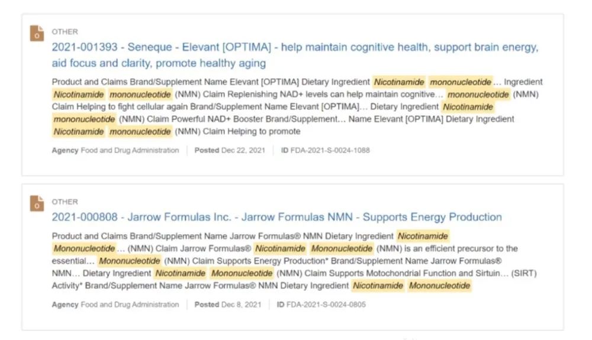Click the document icon beside the Seneque result
Image resolution: width=592 pixels, height=340 pixels.
point(37,34)
